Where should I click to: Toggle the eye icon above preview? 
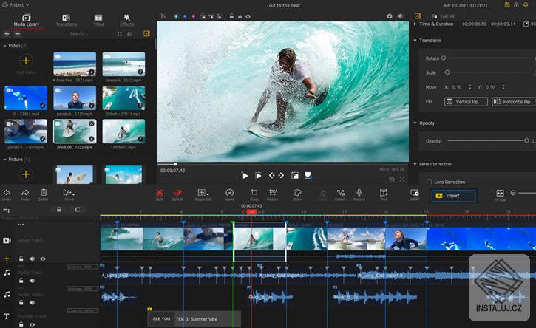tap(248, 16)
